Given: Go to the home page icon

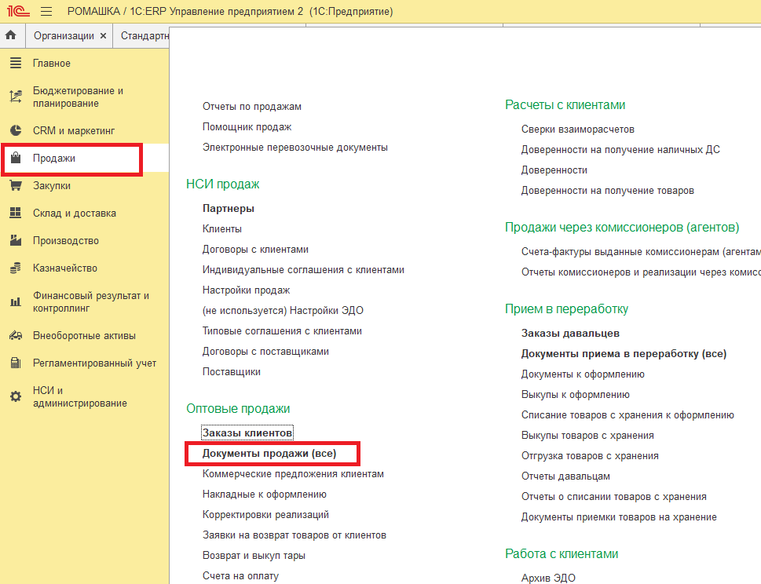Looking at the screenshot, I should pos(11,35).
